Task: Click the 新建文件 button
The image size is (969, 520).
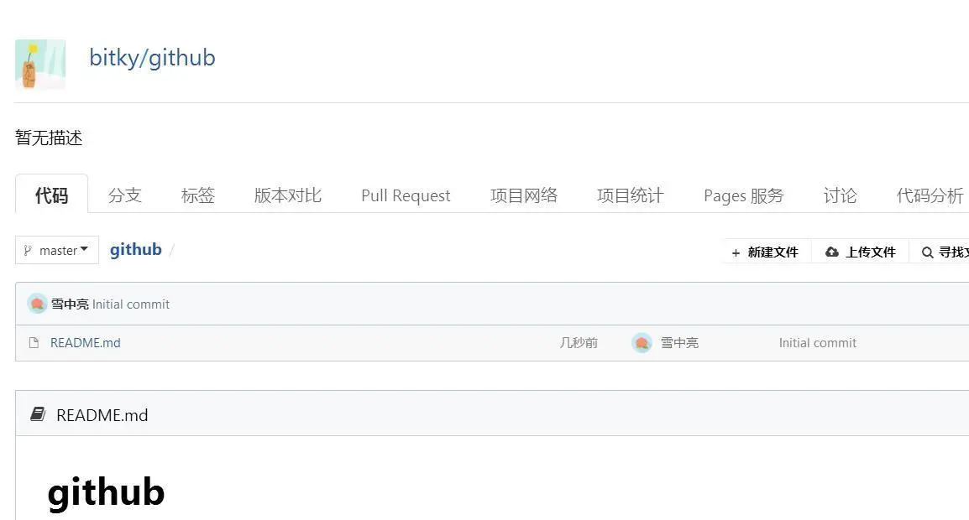Action: tap(764, 252)
